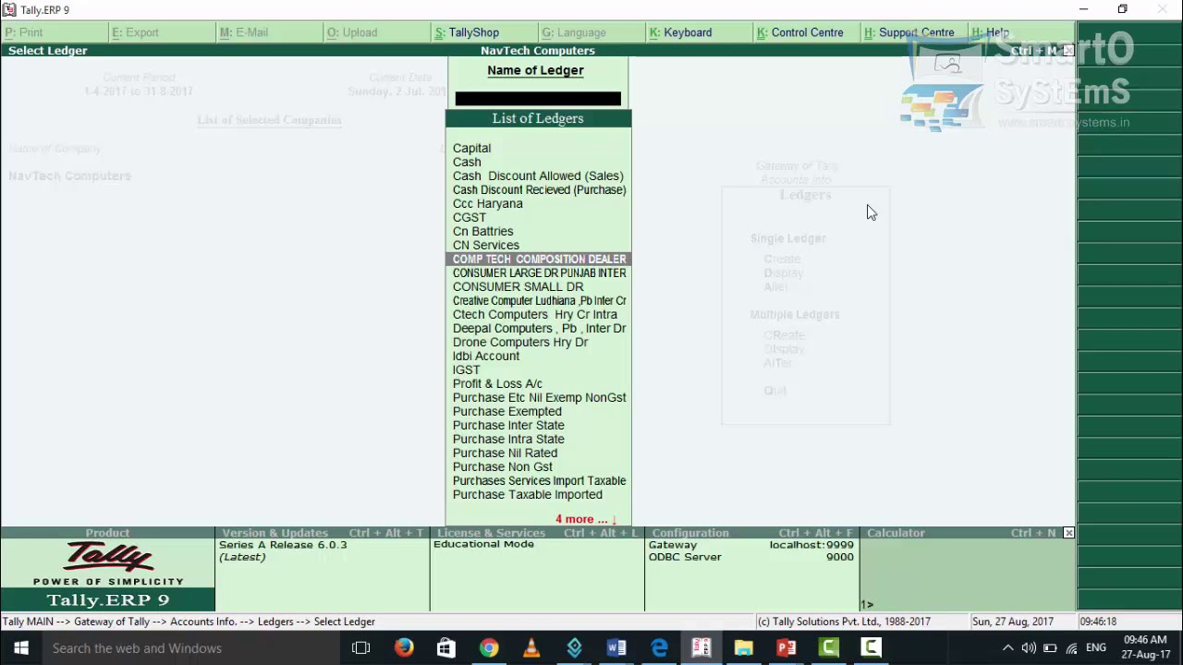1183x665 pixels.
Task: Open Google Chrome in the taskbar
Action: 489,647
